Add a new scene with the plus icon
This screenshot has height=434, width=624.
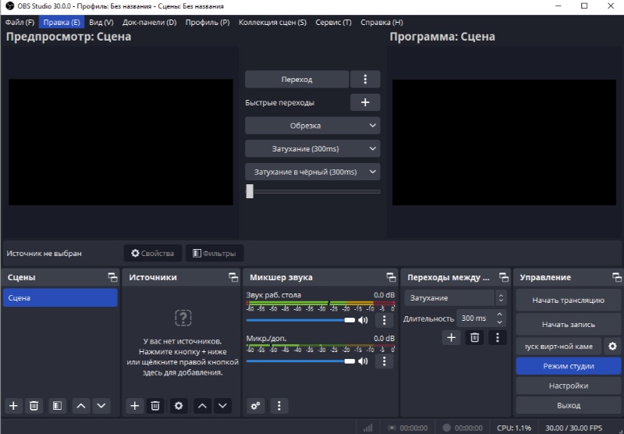(13, 406)
